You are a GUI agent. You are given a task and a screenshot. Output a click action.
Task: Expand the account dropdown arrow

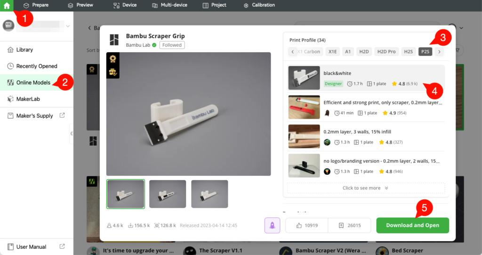point(68,26)
